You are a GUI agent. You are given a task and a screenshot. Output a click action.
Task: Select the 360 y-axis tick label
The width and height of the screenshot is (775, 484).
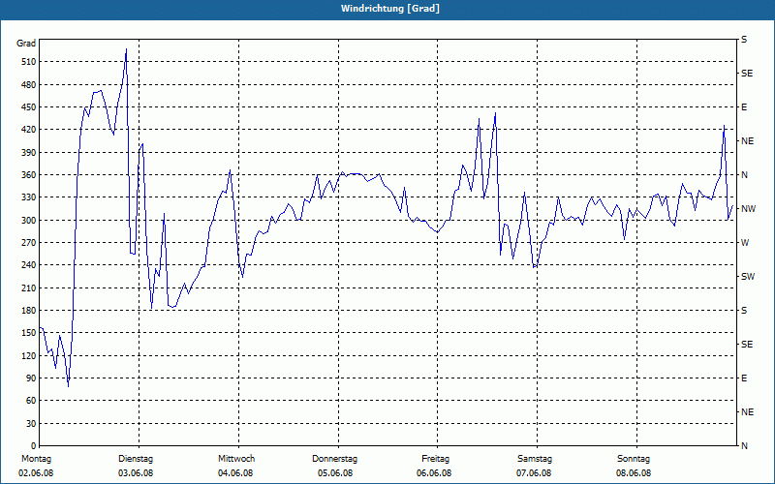[x=28, y=175]
